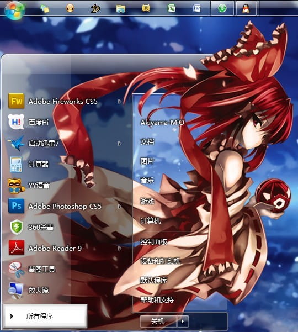
Task: Launch Magnifier (放大镜) icon
Action: [x=17, y=291]
